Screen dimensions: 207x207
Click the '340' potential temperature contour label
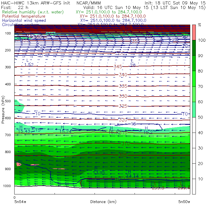pos(123,75)
